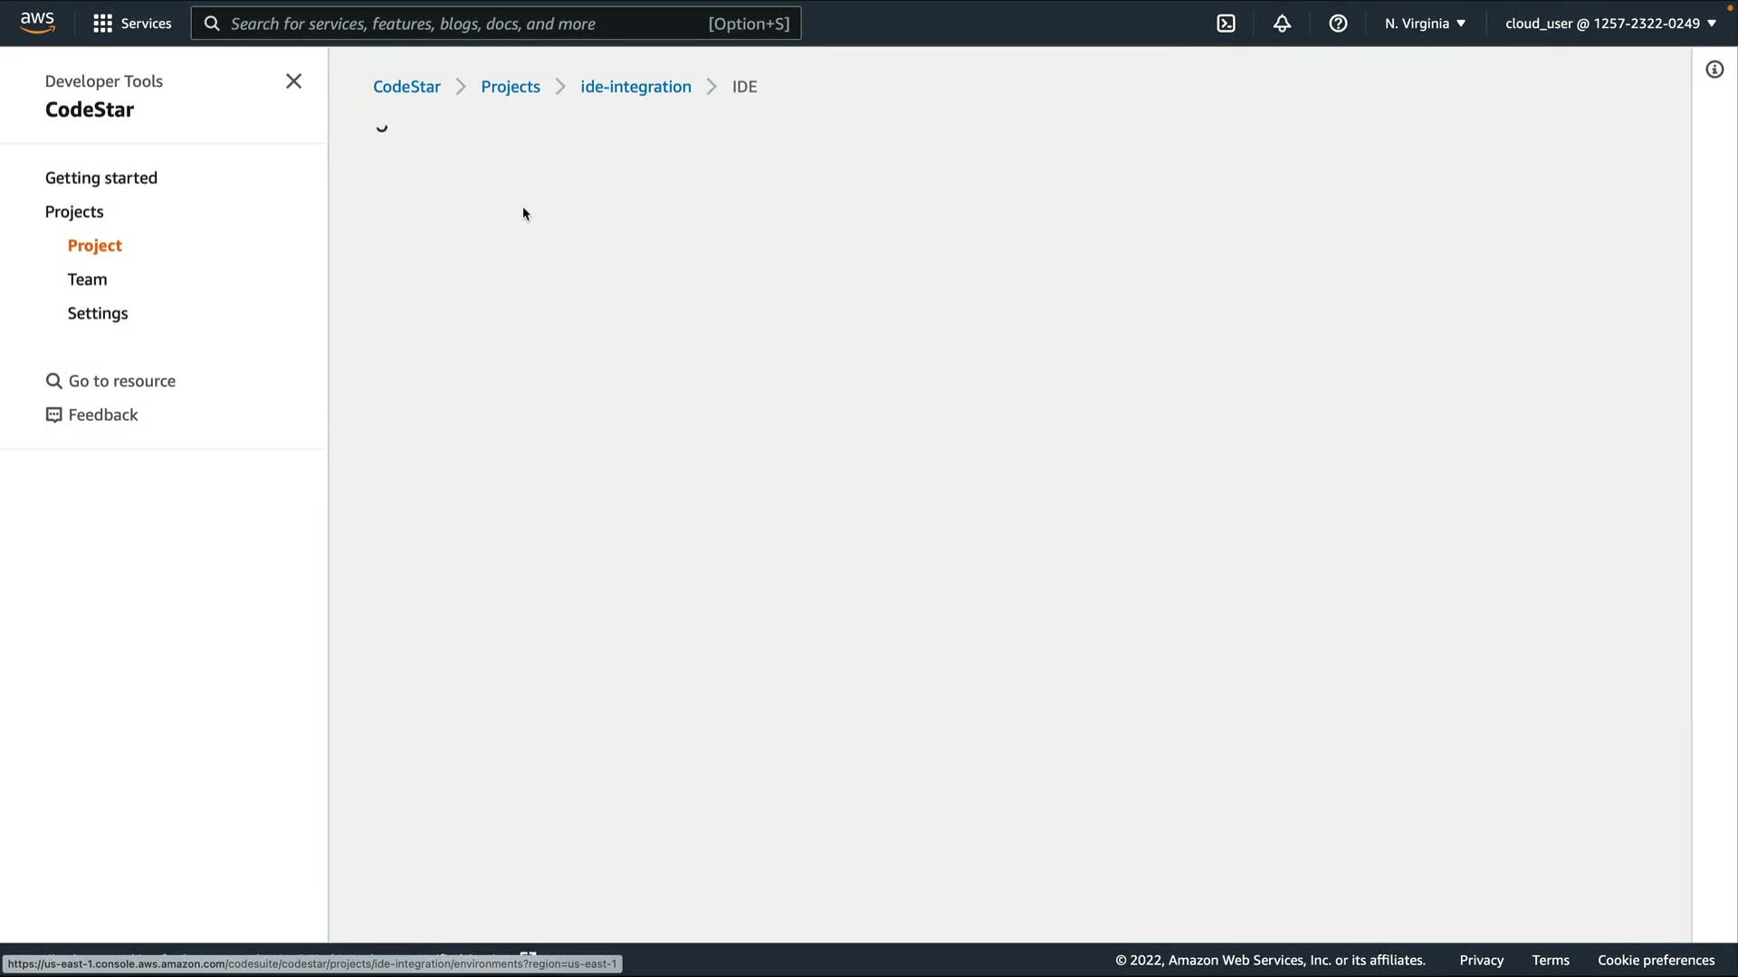The height and width of the screenshot is (977, 1738).
Task: Close the Developer Tools side navigation
Action: (293, 81)
